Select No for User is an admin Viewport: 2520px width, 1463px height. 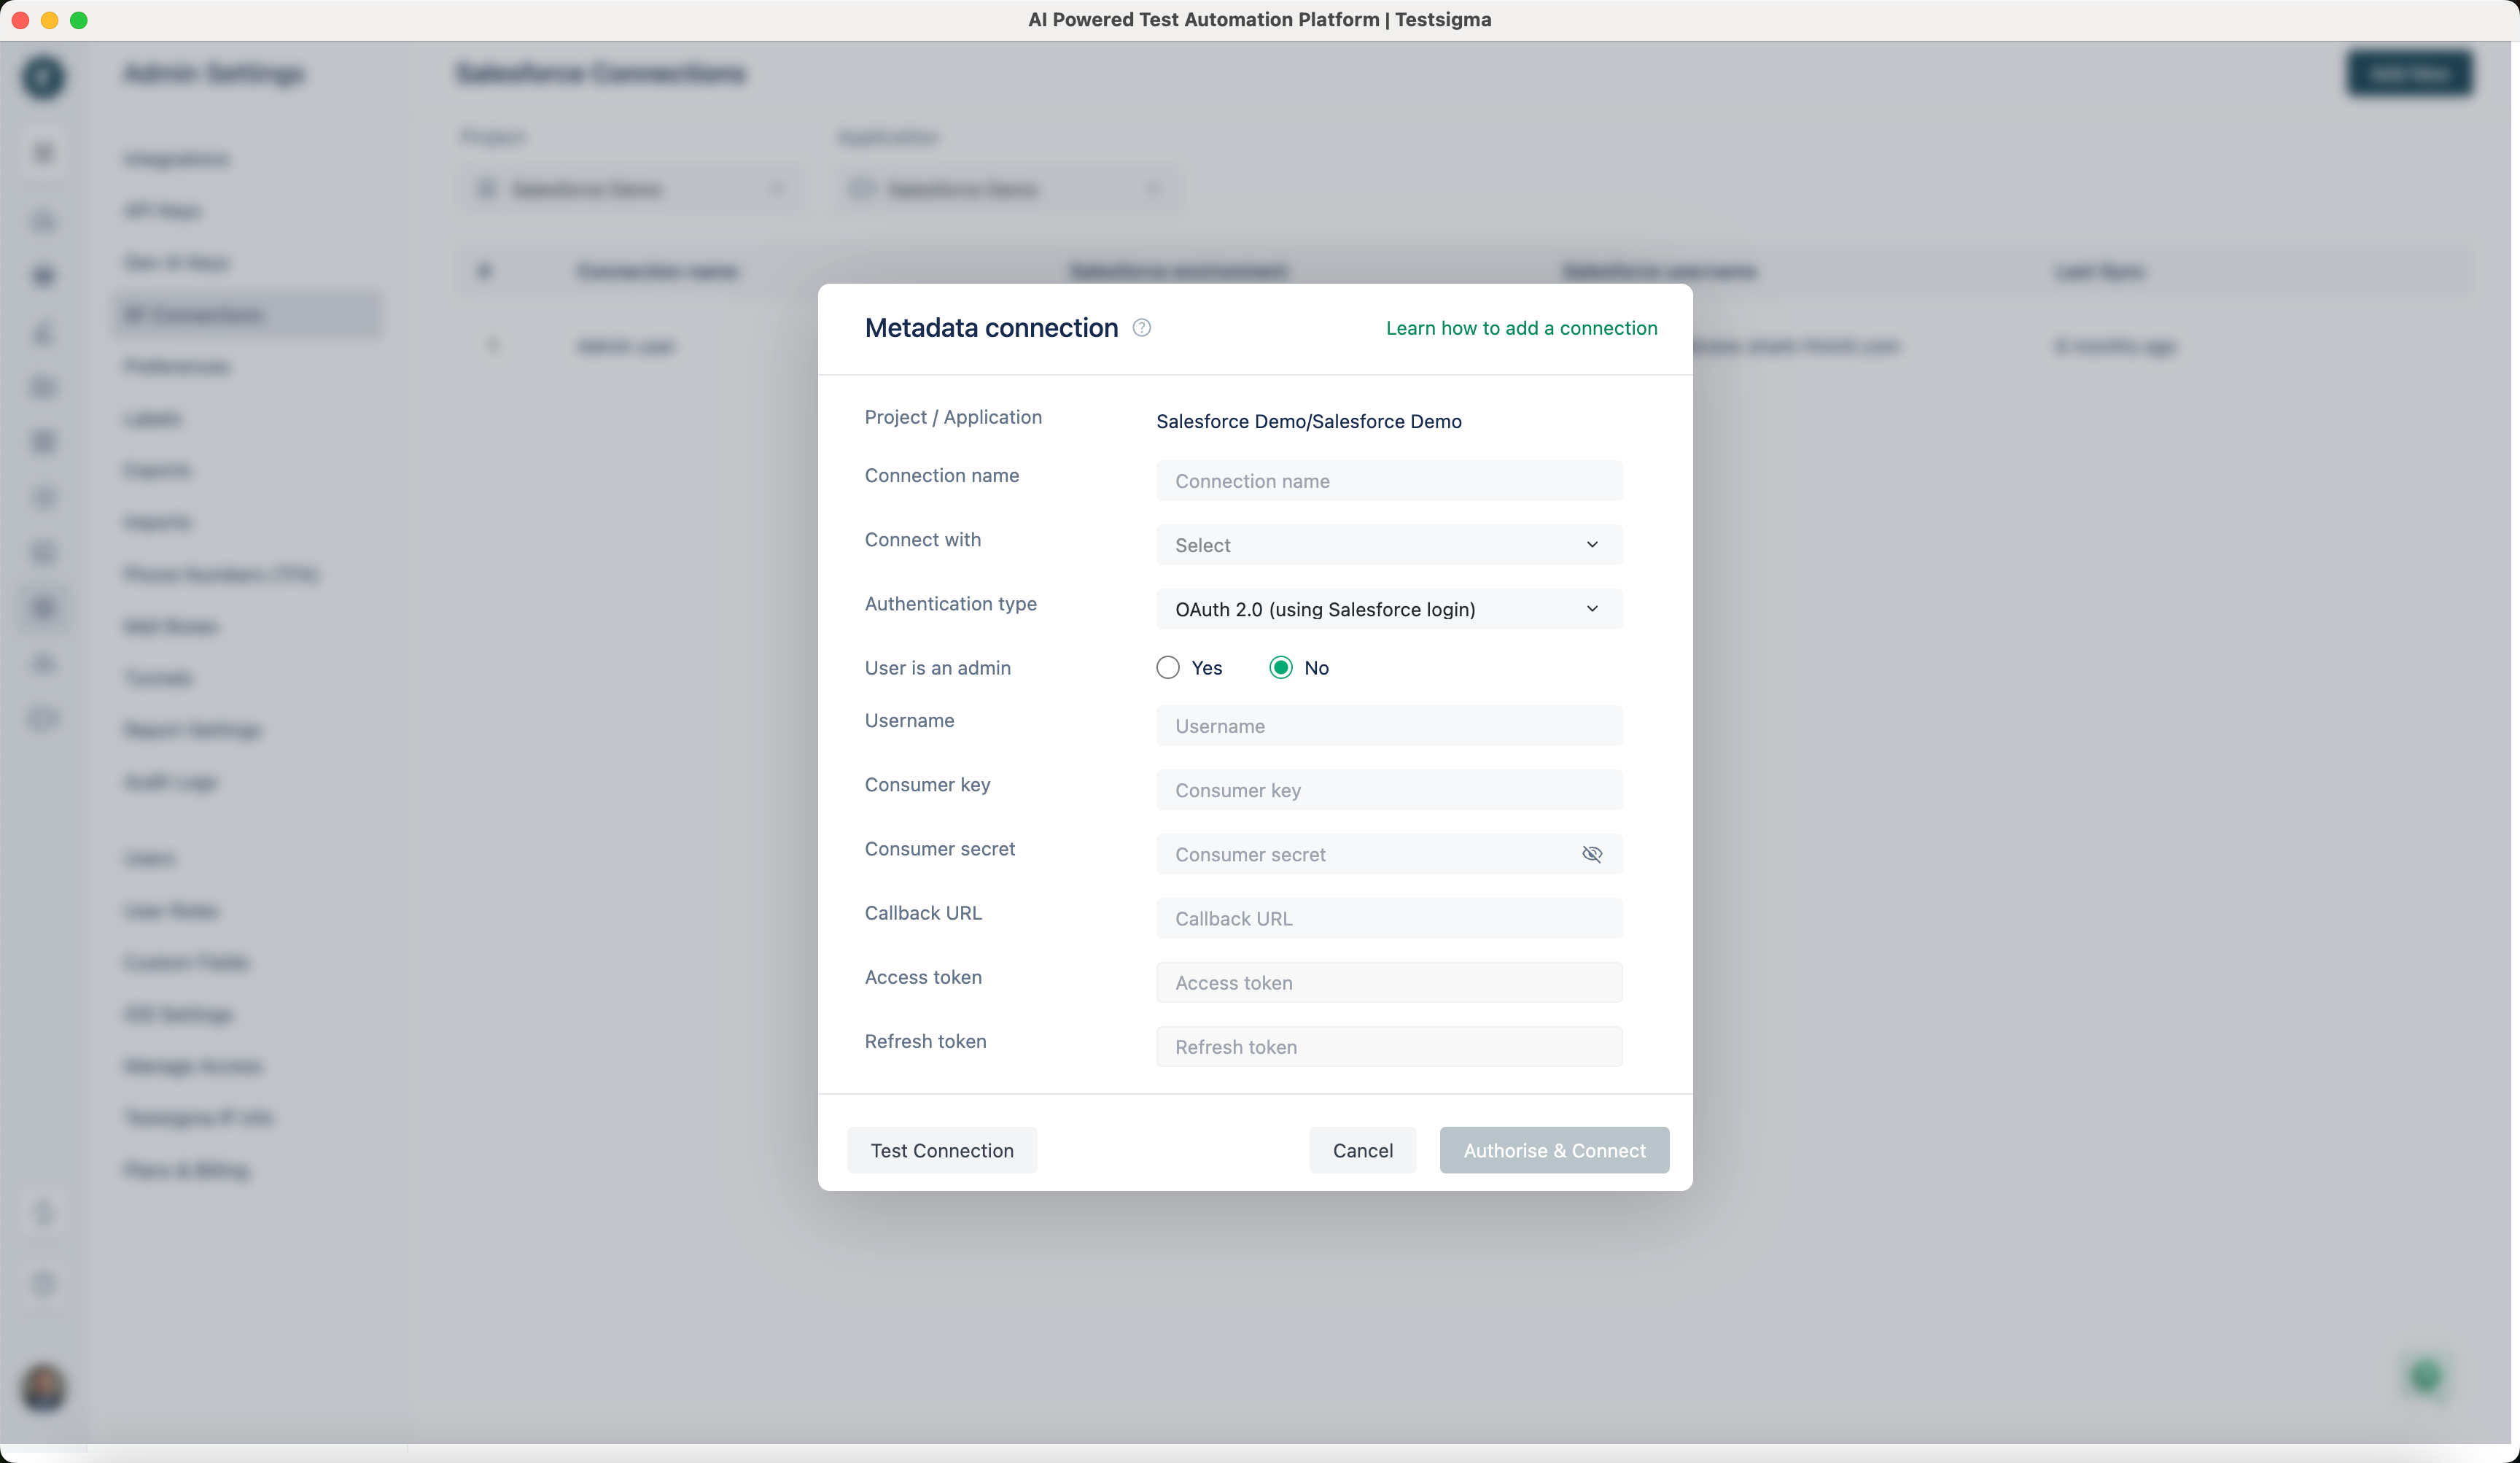(x=1280, y=667)
